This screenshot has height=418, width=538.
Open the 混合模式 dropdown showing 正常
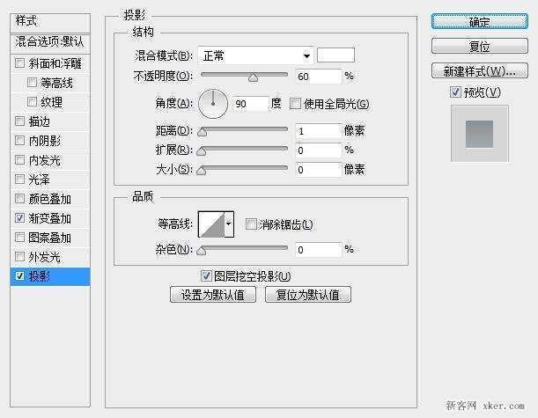click(x=255, y=55)
